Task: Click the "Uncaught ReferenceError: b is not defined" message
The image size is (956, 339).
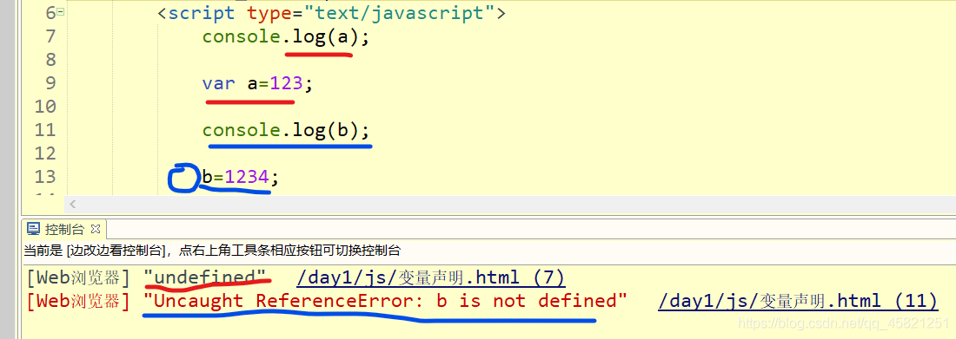Action: (x=385, y=300)
